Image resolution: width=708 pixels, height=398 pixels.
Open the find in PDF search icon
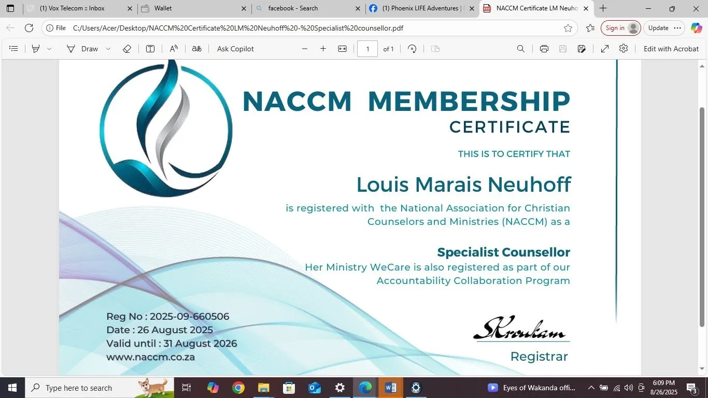tap(521, 49)
